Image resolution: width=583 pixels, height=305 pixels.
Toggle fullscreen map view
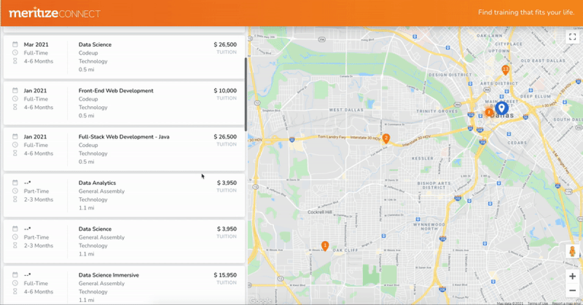572,37
